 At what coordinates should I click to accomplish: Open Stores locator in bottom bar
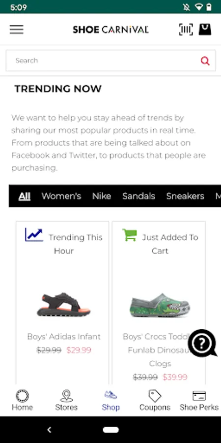pyautogui.click(x=66, y=400)
